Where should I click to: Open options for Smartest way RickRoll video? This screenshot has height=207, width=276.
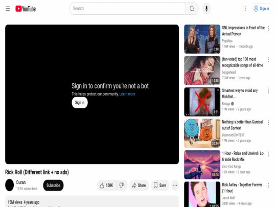click(x=268, y=91)
